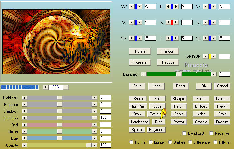The image size is (234, 149).
Task: Click Blue slider right arrow
Action: tap(94, 138)
